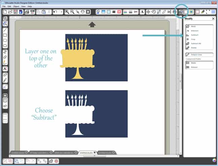Image resolution: width=218 pixels, height=166 pixels.
Task: Pick the Rounded Rectangle tool
Action: (x=5, y=40)
